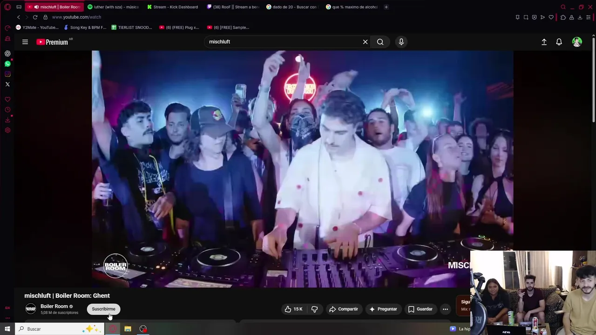Image resolution: width=596 pixels, height=335 pixels.
Task: Open the YouTube upload/create icon
Action: pos(544,42)
